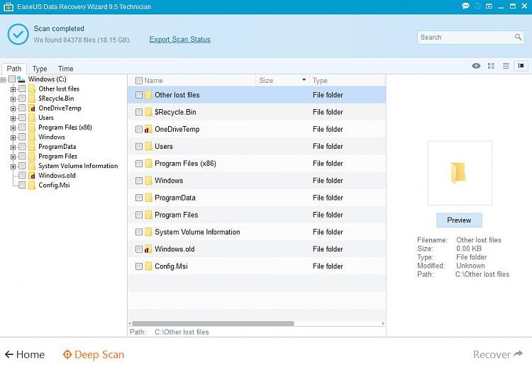Click the scrollbar right arrow in file list
The height and width of the screenshot is (372, 532).
coord(383,324)
